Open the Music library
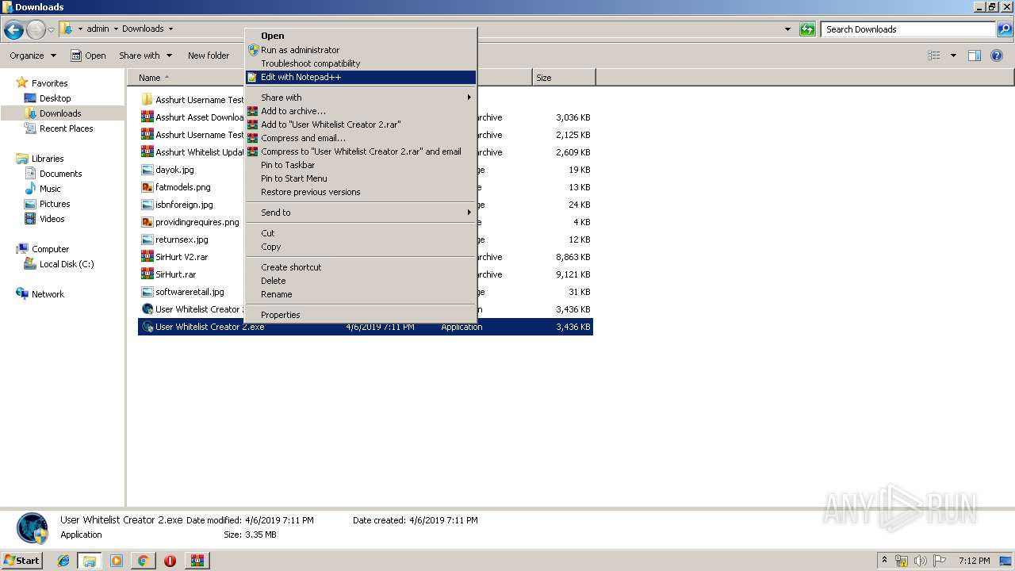Image resolution: width=1015 pixels, height=571 pixels. [50, 189]
